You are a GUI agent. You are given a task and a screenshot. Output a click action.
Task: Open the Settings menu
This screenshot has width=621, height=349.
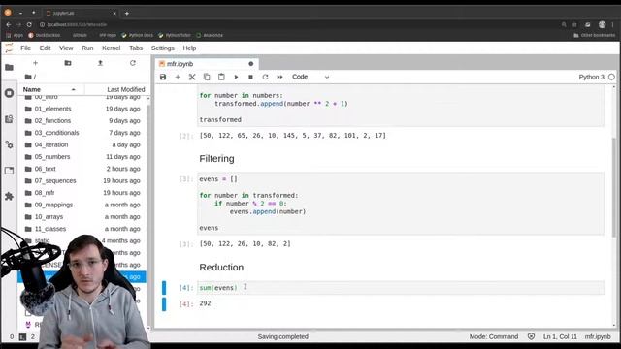coord(163,48)
